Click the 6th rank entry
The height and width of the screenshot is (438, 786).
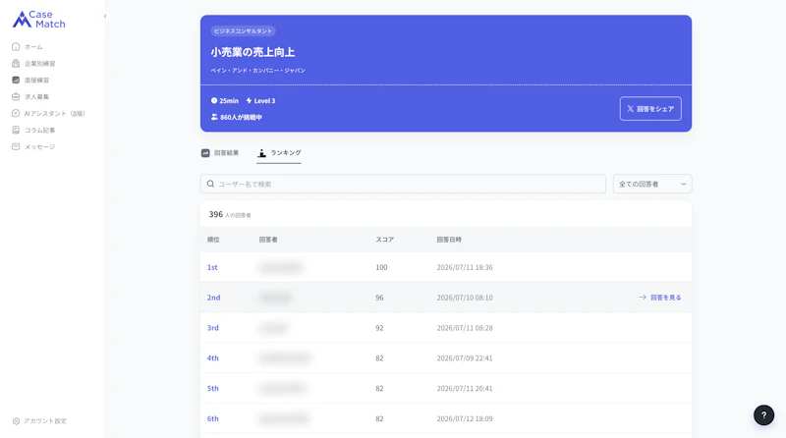click(213, 419)
